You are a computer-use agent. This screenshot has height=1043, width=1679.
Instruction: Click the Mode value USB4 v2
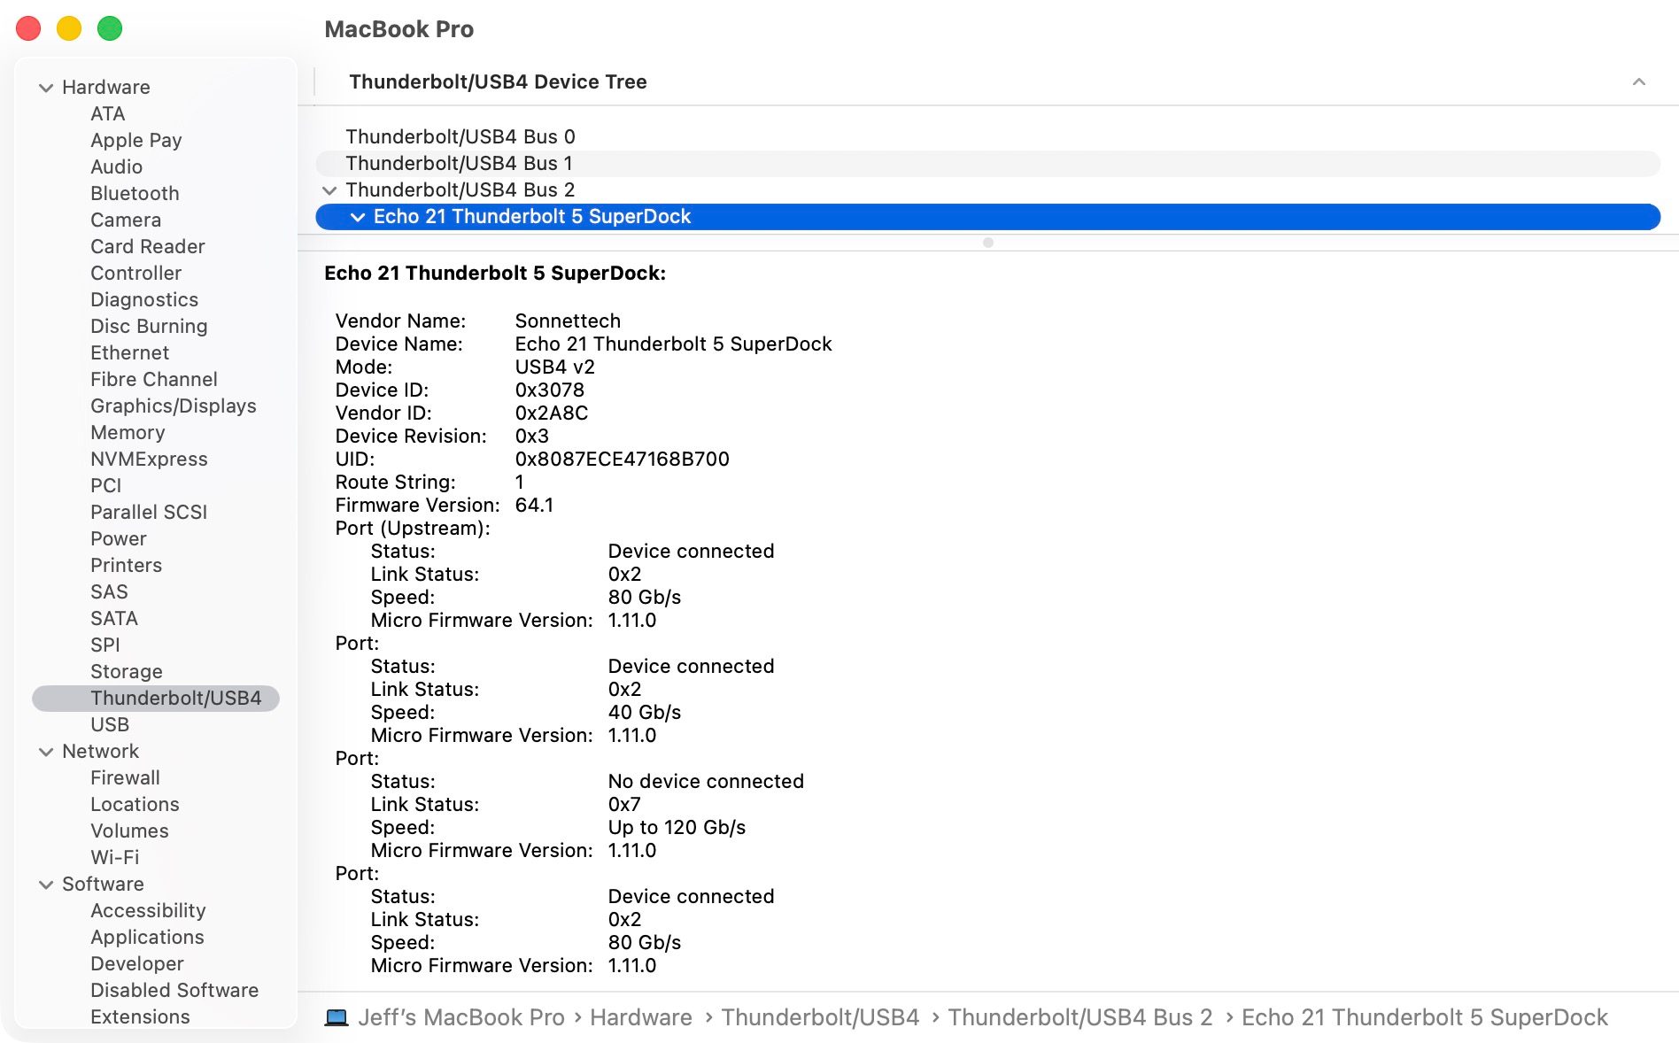555,367
